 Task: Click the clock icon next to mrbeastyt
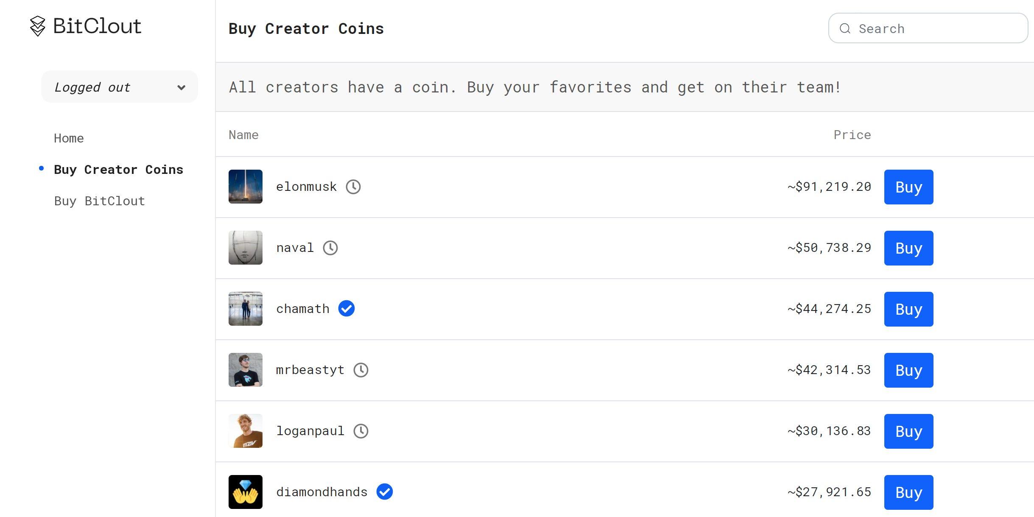pyautogui.click(x=361, y=370)
